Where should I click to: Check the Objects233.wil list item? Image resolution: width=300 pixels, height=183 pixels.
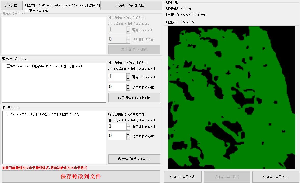point(9,114)
